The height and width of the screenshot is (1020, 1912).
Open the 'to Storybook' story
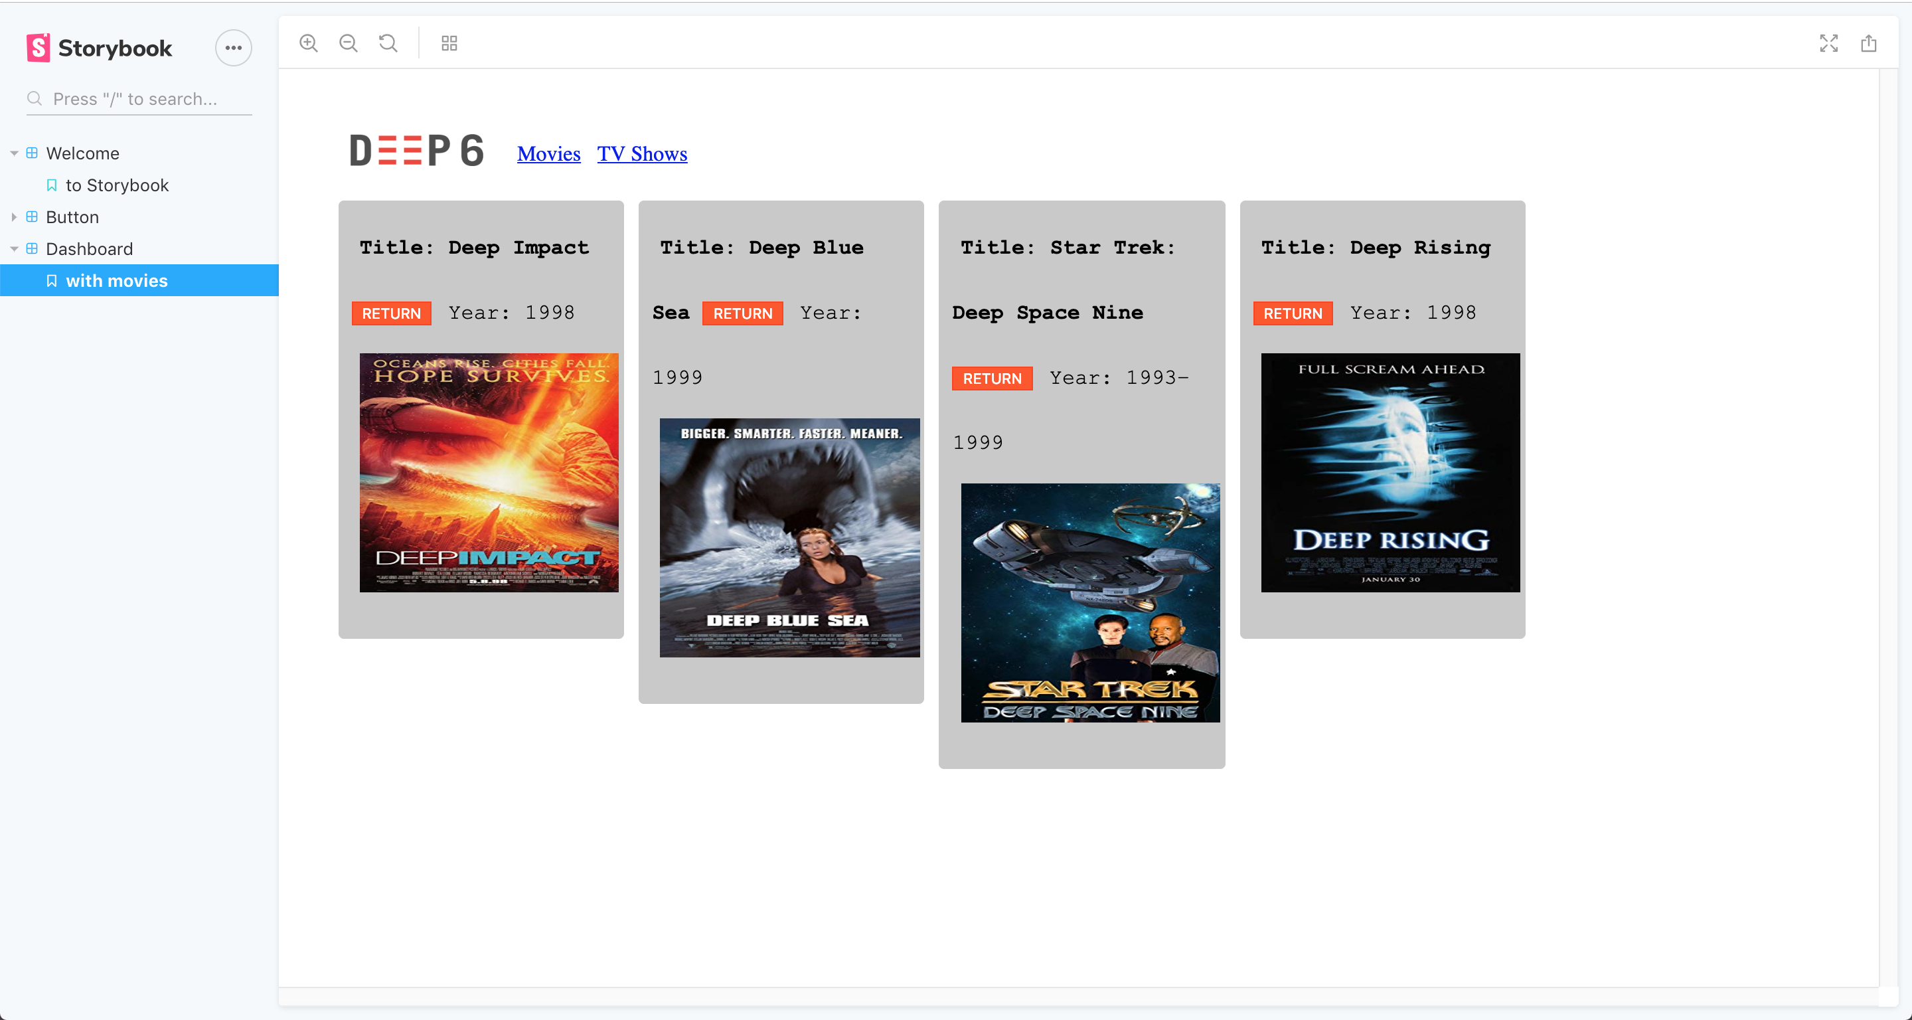(117, 185)
